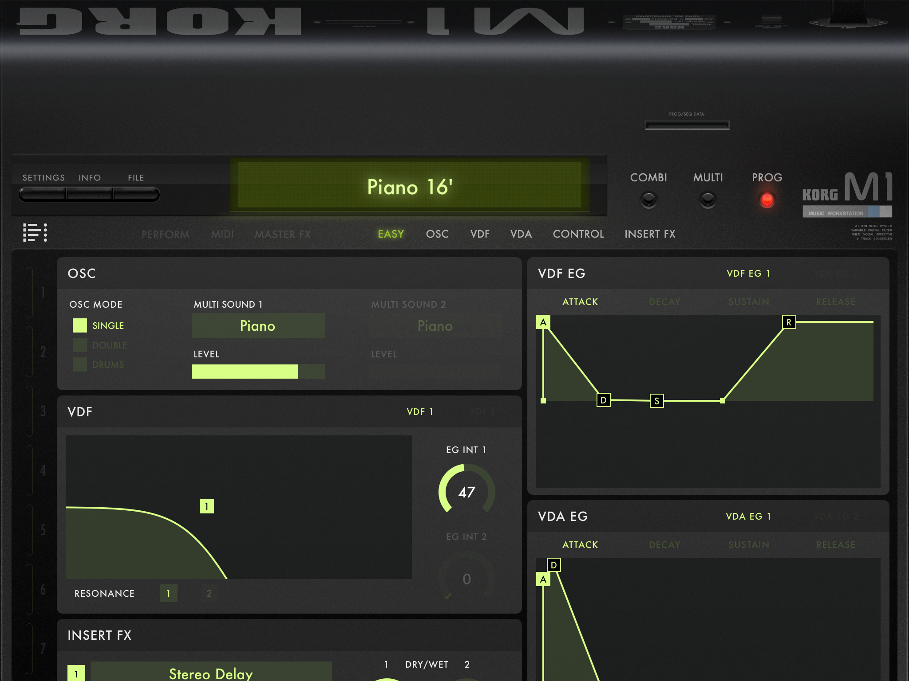The height and width of the screenshot is (681, 909).
Task: Click side track slot 4
Action: coord(36,470)
